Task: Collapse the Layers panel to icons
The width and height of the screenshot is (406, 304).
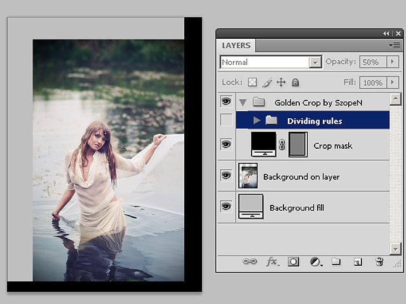Action: [386, 34]
